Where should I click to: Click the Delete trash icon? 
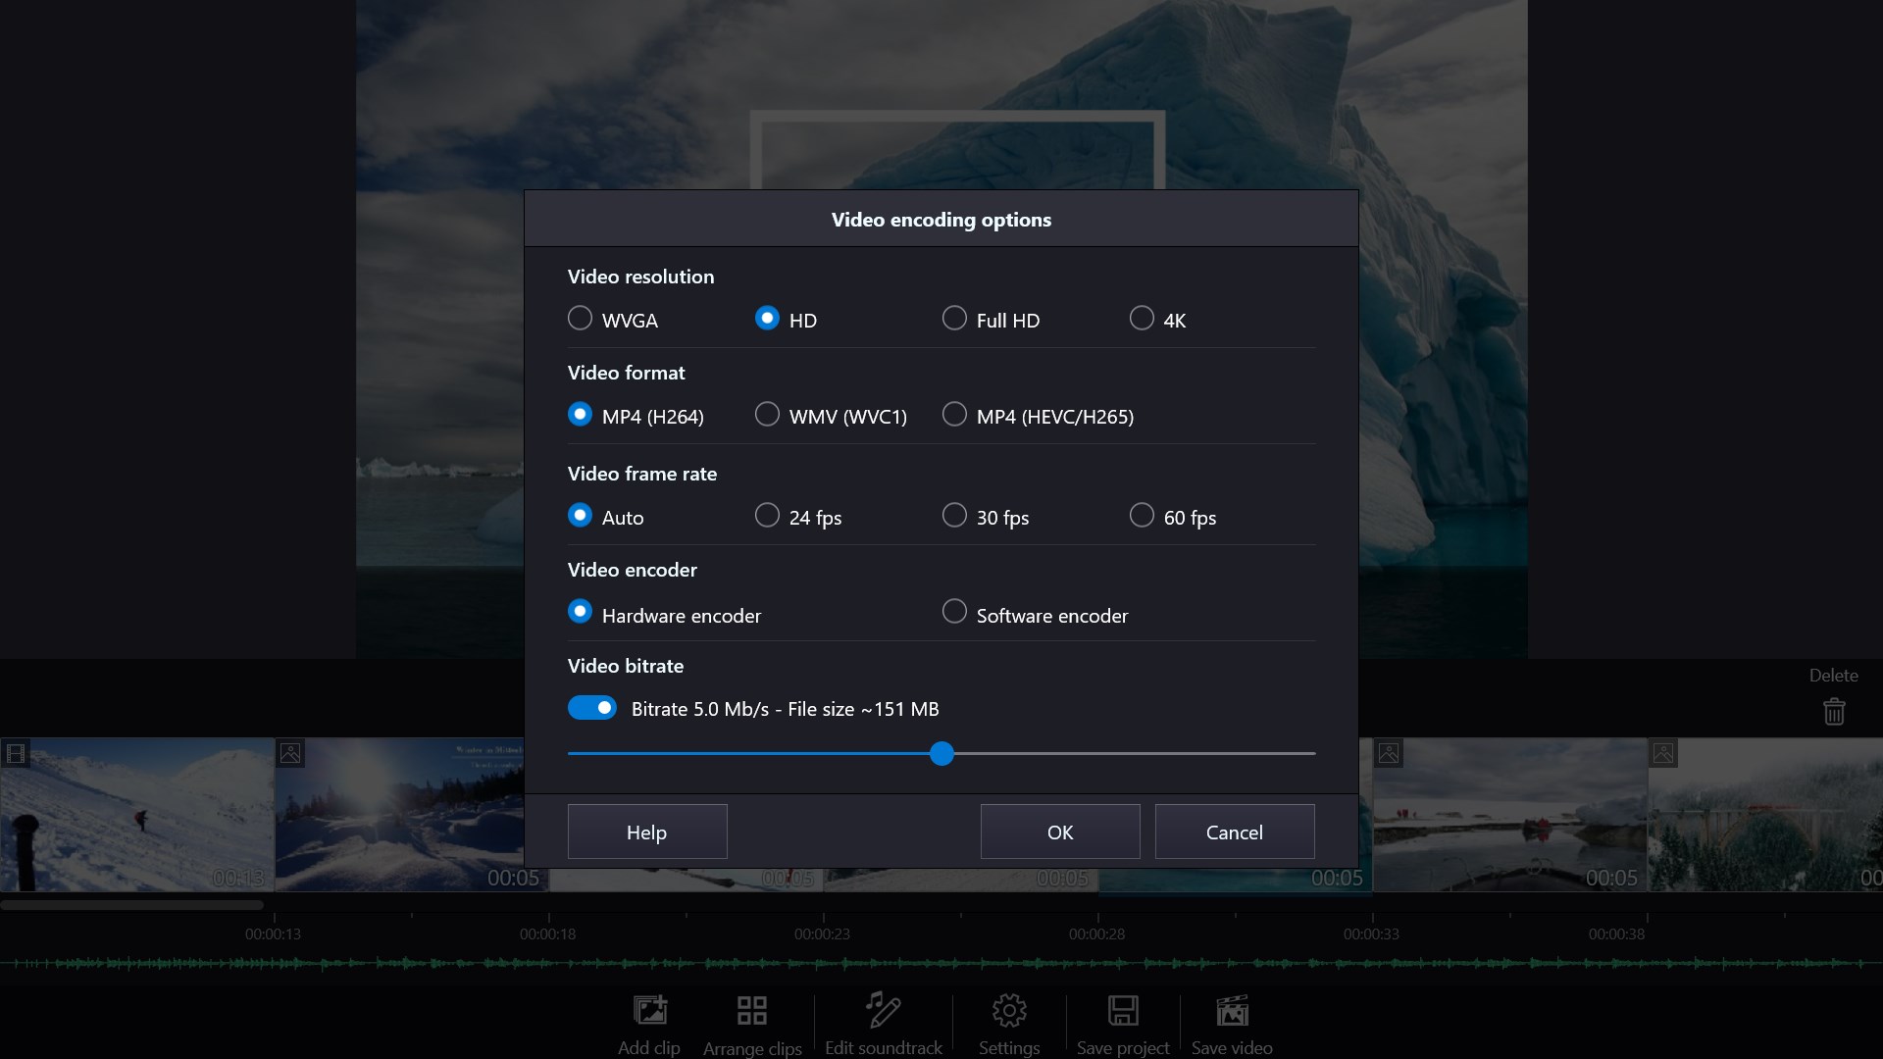pyautogui.click(x=1834, y=711)
